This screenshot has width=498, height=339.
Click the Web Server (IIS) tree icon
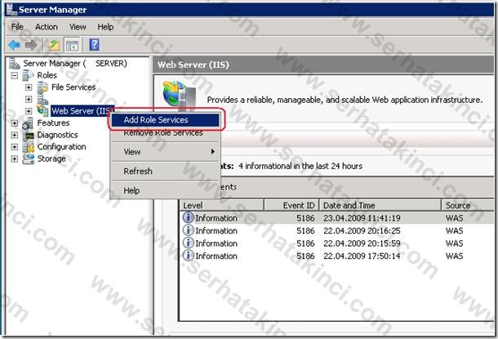42,111
